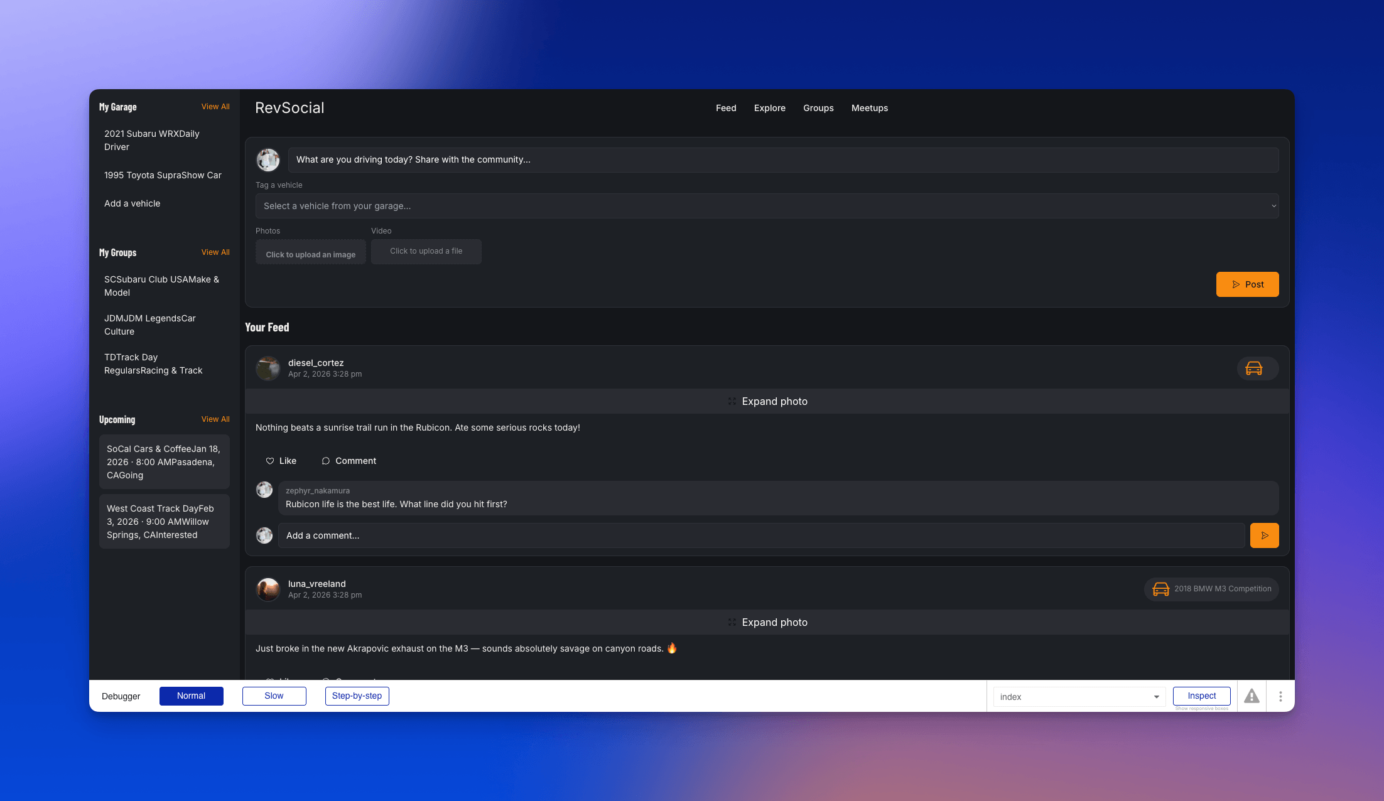
Task: Select Normal debugger mode
Action: click(x=191, y=696)
